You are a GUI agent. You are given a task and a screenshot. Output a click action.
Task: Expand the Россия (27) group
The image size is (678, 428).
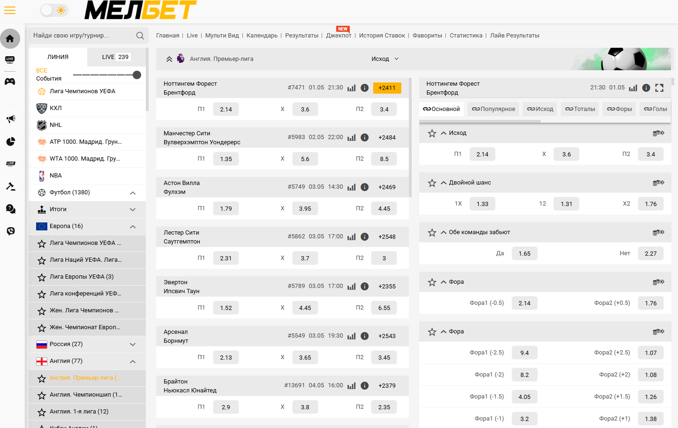pyautogui.click(x=133, y=345)
